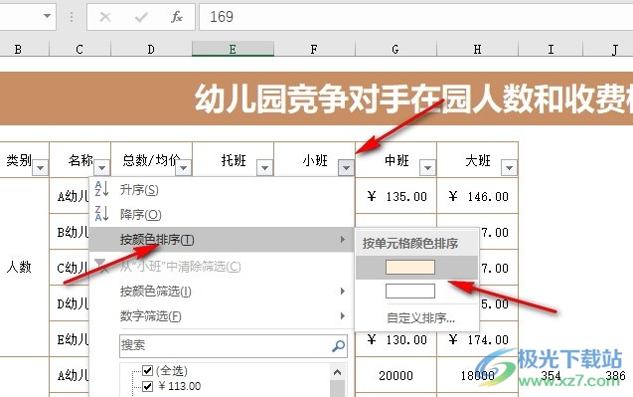Select column C header

[x=79, y=50]
